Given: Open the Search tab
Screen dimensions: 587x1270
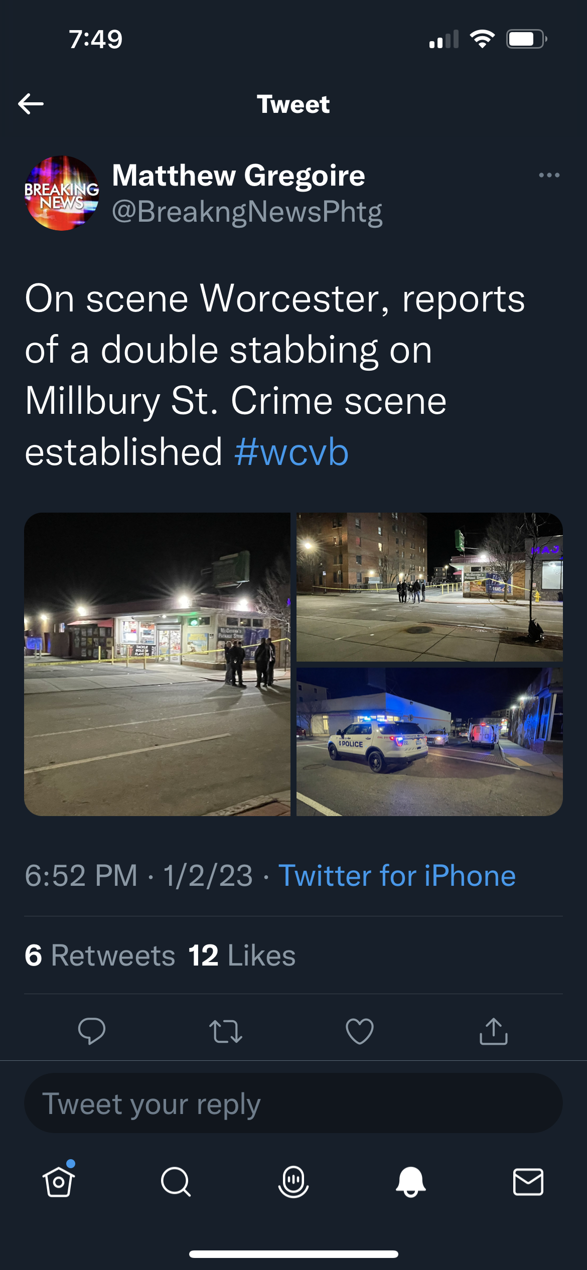Looking at the screenshot, I should 176,1182.
